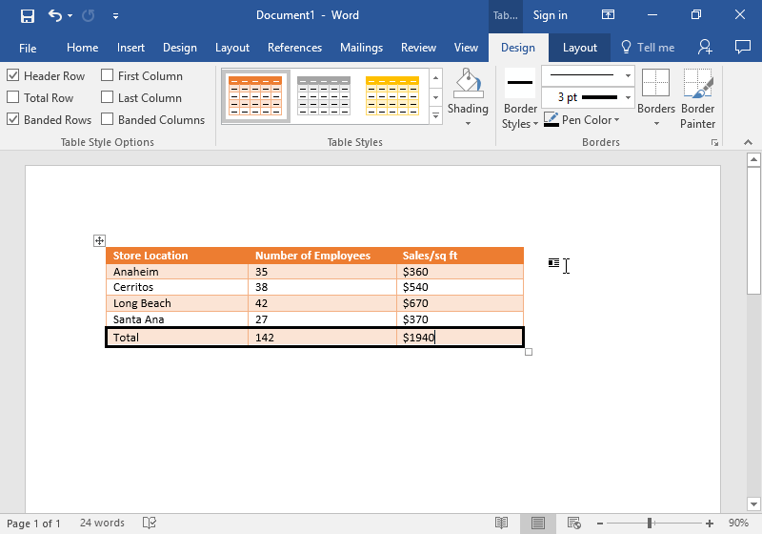
Task: Enable the First Column checkbox
Action: point(107,75)
